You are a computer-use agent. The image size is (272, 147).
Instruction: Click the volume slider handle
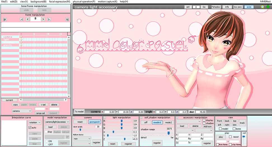click(x=244, y=136)
